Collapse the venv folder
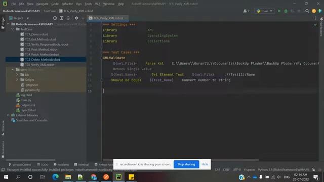324x182 pixels. click(13, 70)
